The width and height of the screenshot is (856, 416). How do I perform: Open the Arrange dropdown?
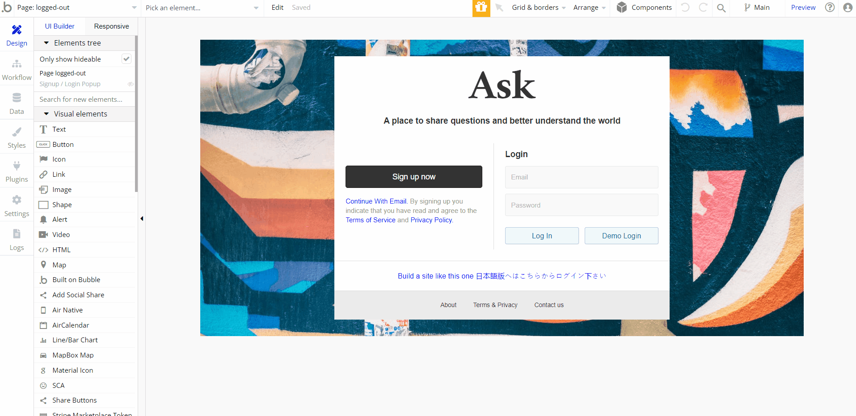(x=590, y=8)
